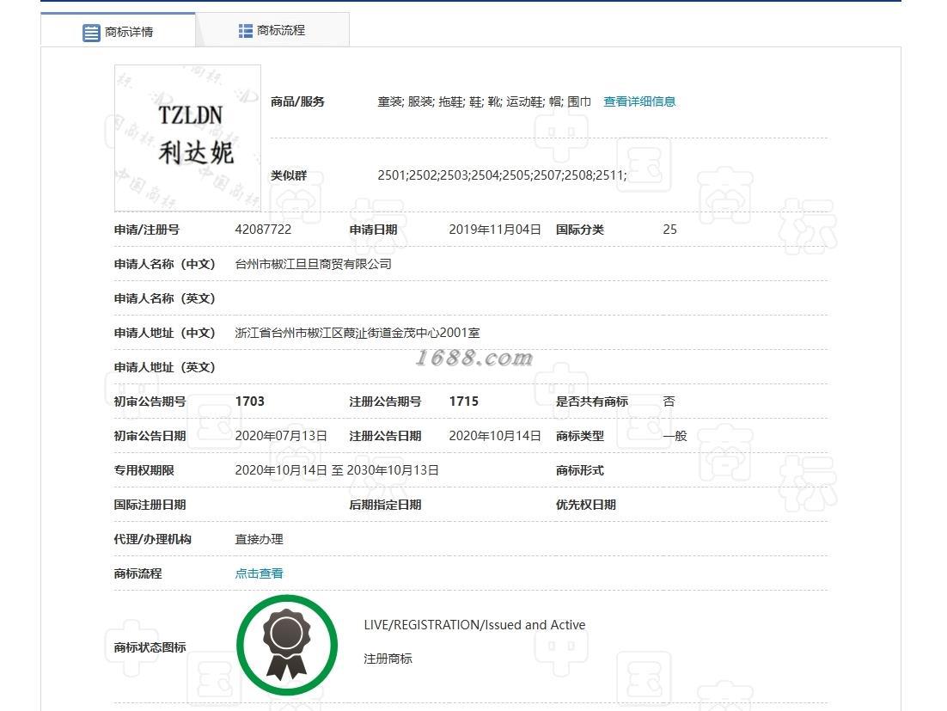Viewport: 947px width, 711px height.
Task: Click the 商标形式 label
Action: click(580, 470)
